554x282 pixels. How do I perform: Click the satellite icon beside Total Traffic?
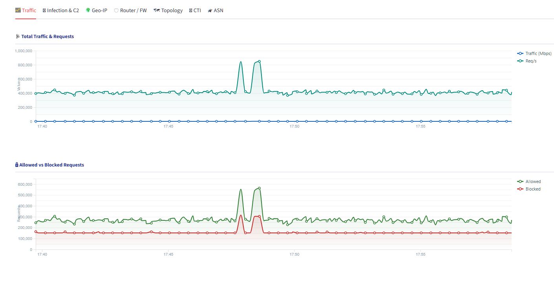[x=18, y=36]
